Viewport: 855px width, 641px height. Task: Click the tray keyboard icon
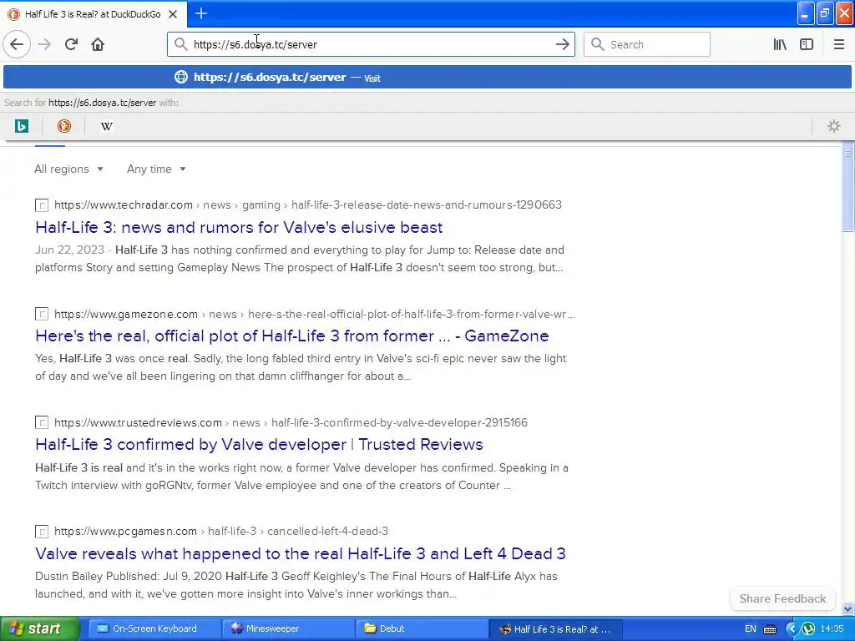[x=769, y=629]
